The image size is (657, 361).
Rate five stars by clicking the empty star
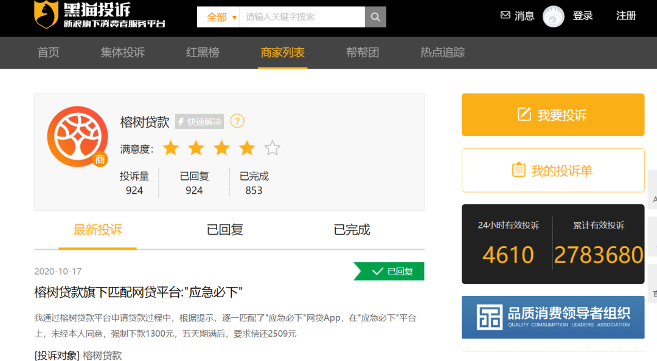click(273, 148)
